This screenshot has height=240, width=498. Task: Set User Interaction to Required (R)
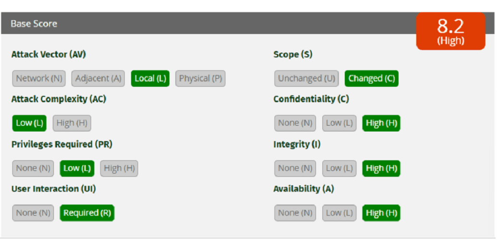tap(87, 213)
